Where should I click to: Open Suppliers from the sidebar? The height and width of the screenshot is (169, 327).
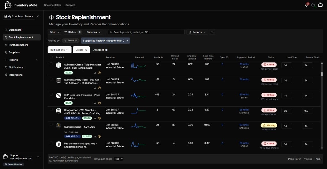pyautogui.click(x=14, y=52)
